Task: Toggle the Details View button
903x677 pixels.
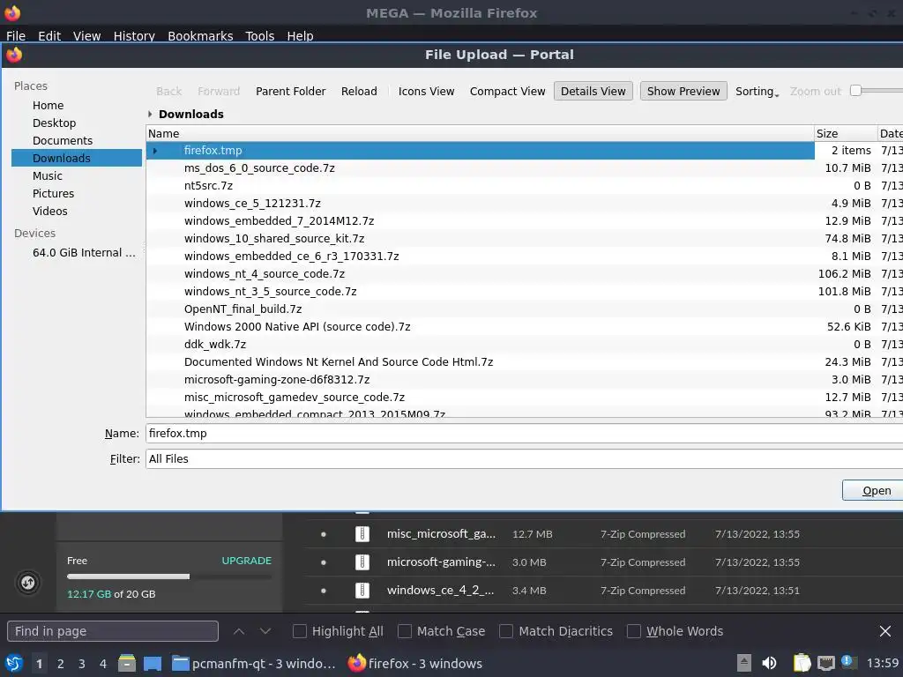Action: pyautogui.click(x=593, y=91)
